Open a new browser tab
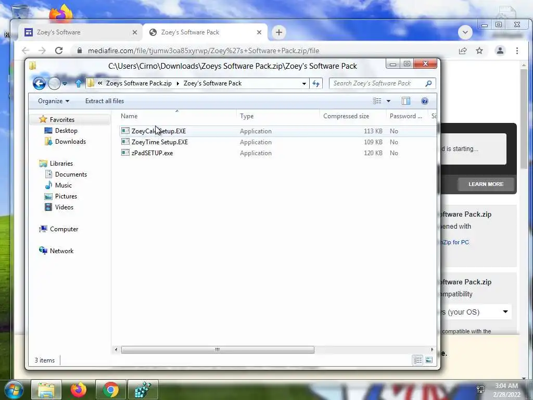This screenshot has height=400, width=533. pyautogui.click(x=279, y=32)
